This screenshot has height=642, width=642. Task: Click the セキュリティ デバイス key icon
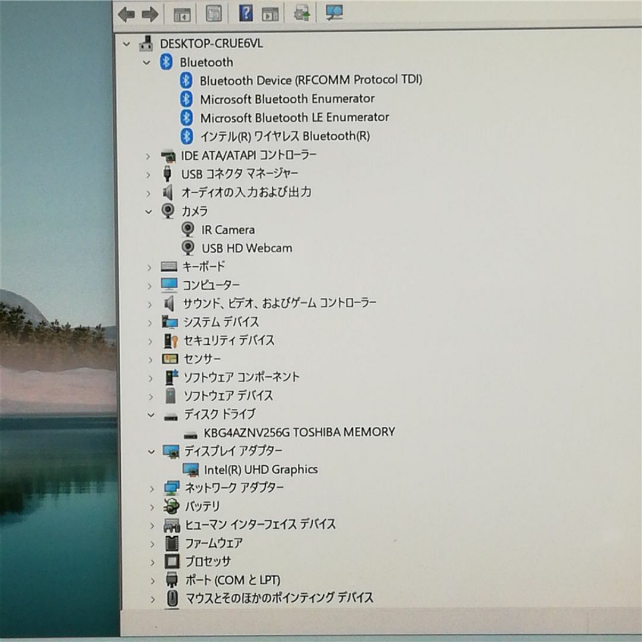click(x=171, y=340)
